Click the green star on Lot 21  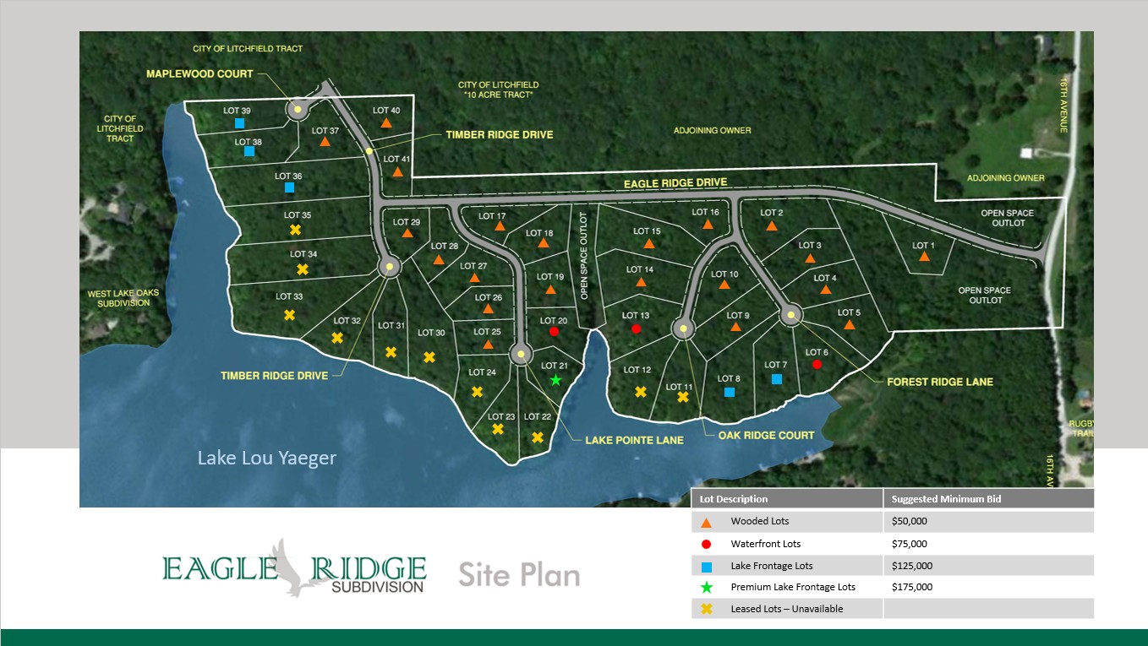[555, 380]
